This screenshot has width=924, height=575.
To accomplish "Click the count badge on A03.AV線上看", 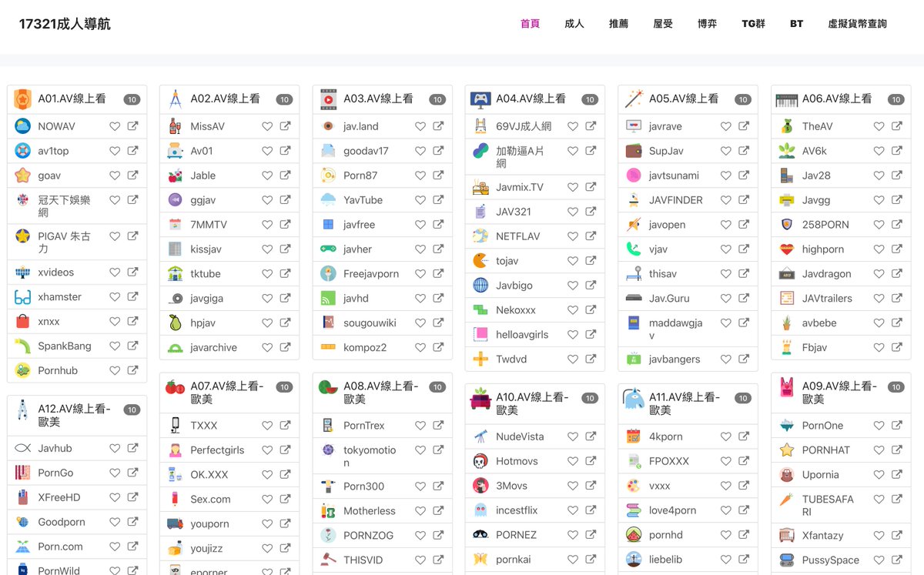I will point(437,99).
